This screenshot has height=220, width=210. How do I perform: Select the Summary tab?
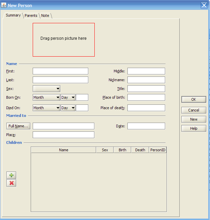tap(13, 15)
